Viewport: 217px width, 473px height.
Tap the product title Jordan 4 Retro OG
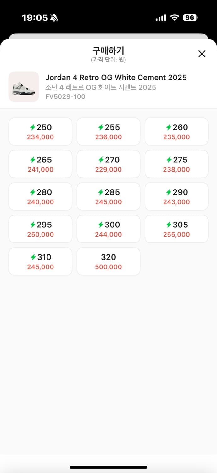click(116, 78)
